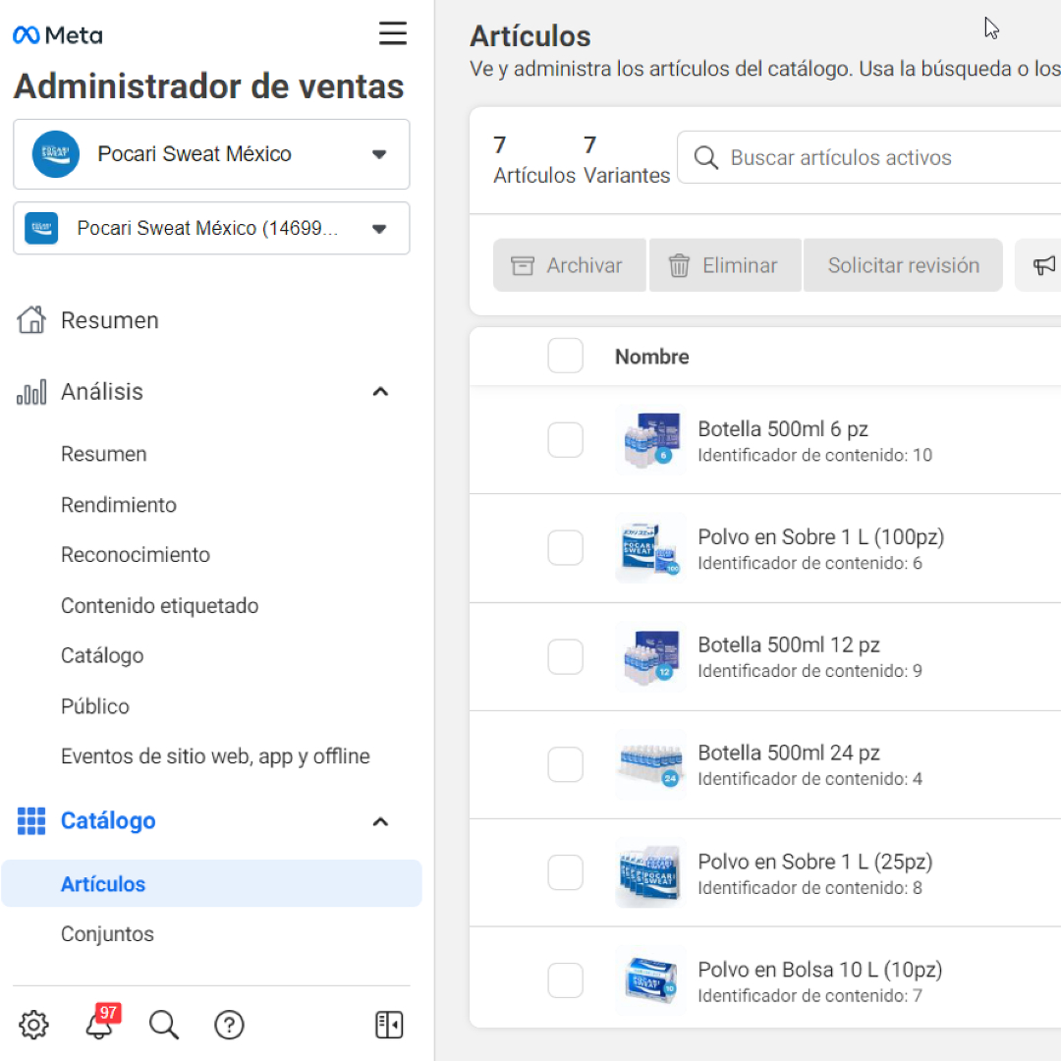Image resolution: width=1061 pixels, height=1061 pixels.
Task: Click the 7 Artículos count
Action: pos(533,160)
